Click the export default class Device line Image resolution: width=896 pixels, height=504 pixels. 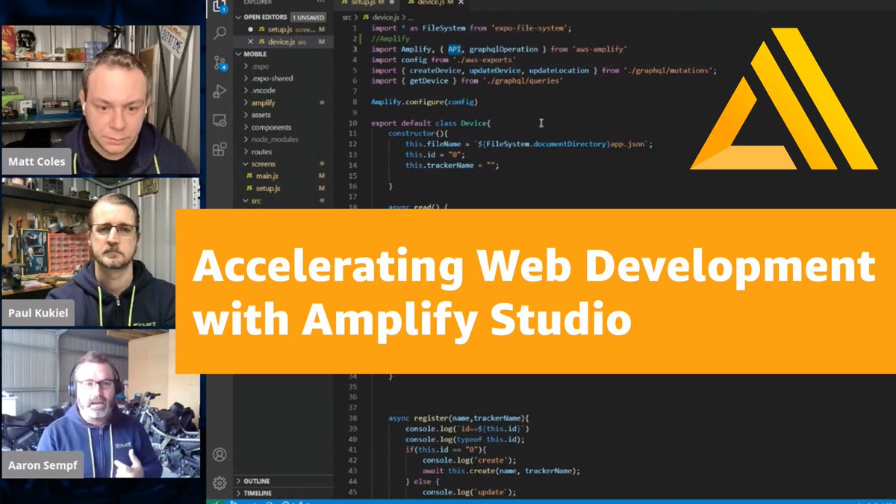[431, 122]
